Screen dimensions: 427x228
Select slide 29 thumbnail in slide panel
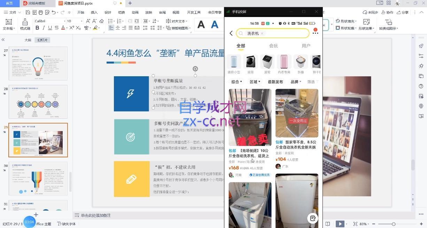point(38,140)
